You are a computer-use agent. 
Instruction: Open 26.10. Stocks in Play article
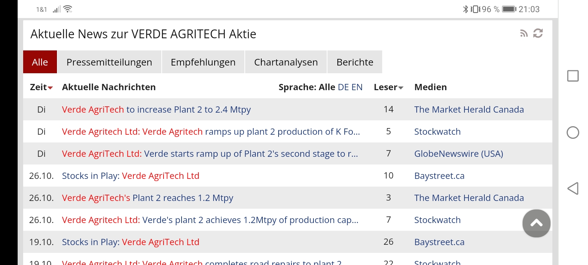click(130, 176)
